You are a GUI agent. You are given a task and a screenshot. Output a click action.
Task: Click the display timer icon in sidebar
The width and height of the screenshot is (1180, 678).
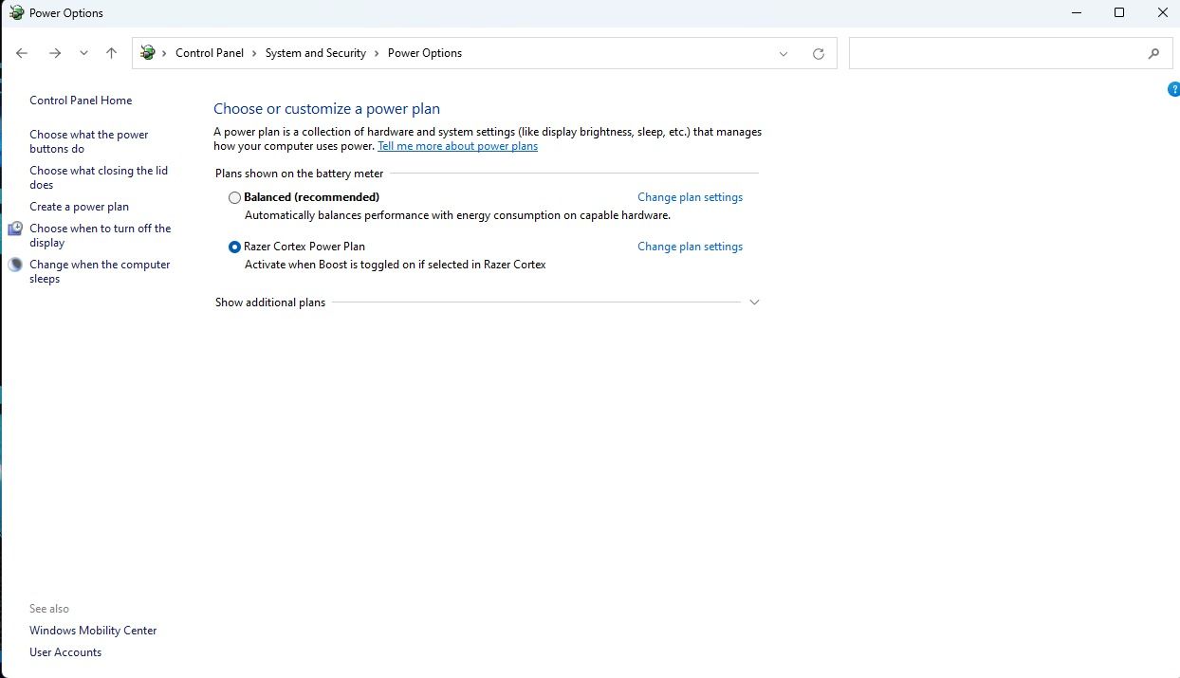(15, 229)
